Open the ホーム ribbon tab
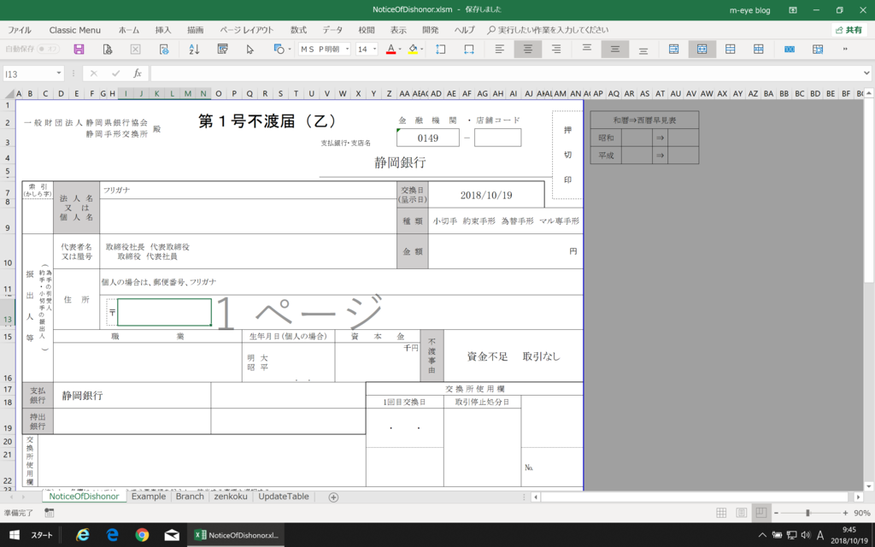The image size is (875, 547). 129,30
